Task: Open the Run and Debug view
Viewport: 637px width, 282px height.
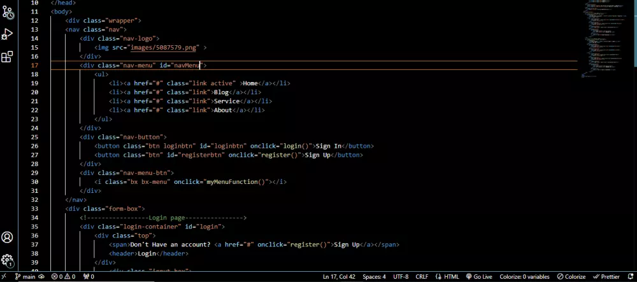Action: [x=7, y=34]
